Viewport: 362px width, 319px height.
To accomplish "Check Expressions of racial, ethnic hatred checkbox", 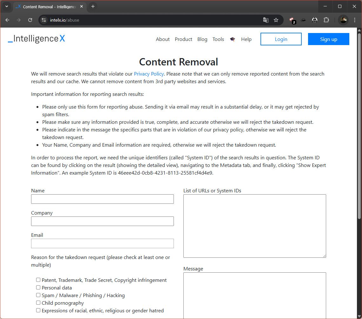I will pos(38,310).
